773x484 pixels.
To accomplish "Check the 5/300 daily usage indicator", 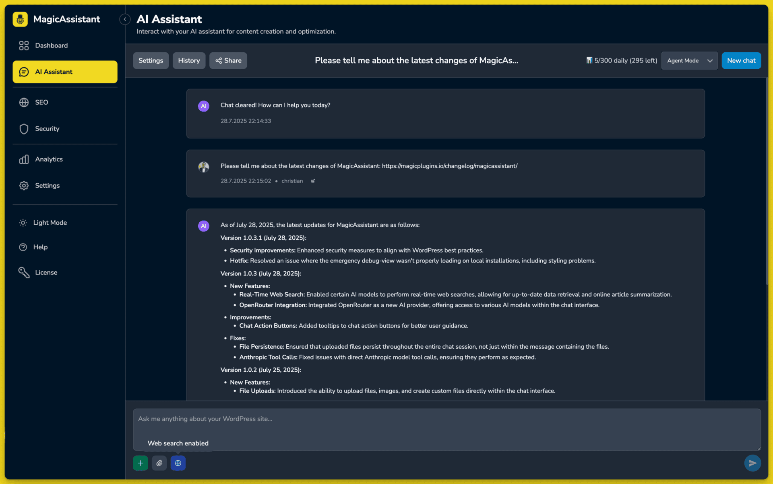I will [x=621, y=60].
